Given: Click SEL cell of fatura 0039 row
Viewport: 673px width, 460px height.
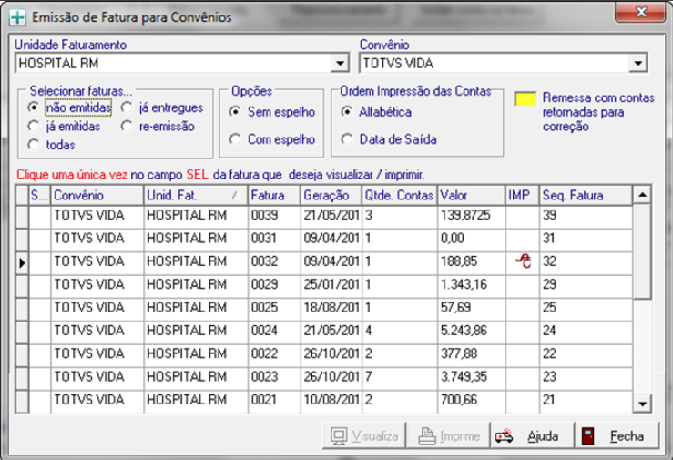Looking at the screenshot, I should [39, 215].
